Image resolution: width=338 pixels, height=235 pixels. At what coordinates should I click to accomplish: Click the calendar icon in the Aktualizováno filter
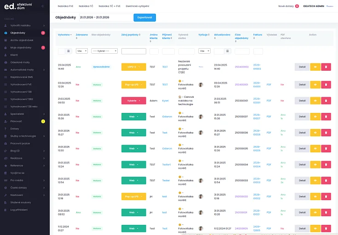click(x=228, y=51)
